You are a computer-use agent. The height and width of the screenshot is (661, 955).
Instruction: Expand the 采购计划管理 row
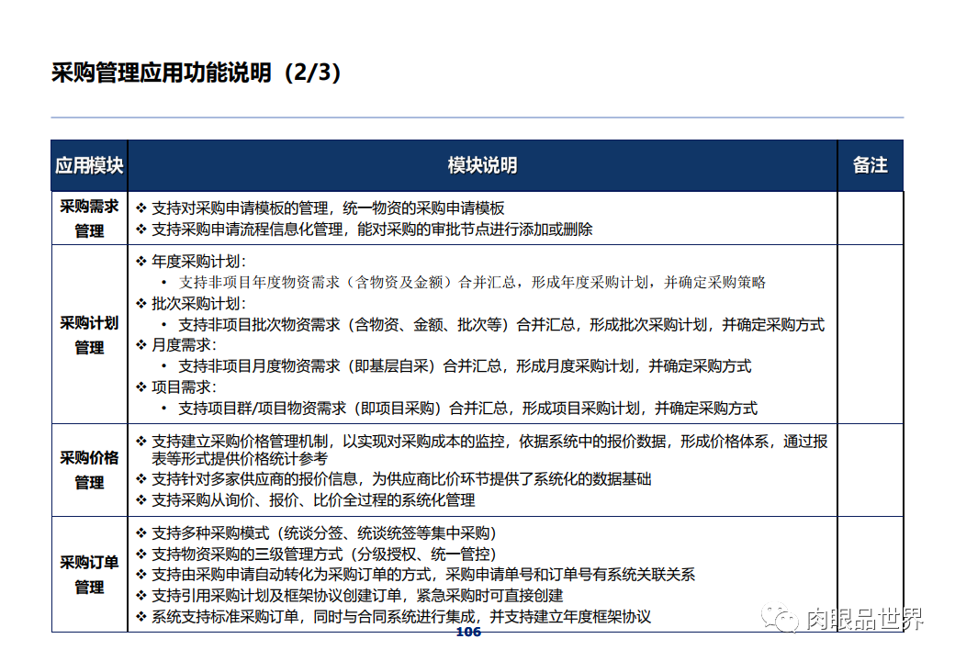(89, 335)
